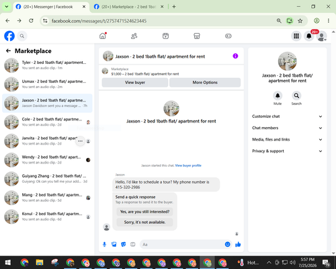Viewport: 336px width, 269px height.
Task: Send quick reply Yes, are you still interested?
Action: pos(144,212)
